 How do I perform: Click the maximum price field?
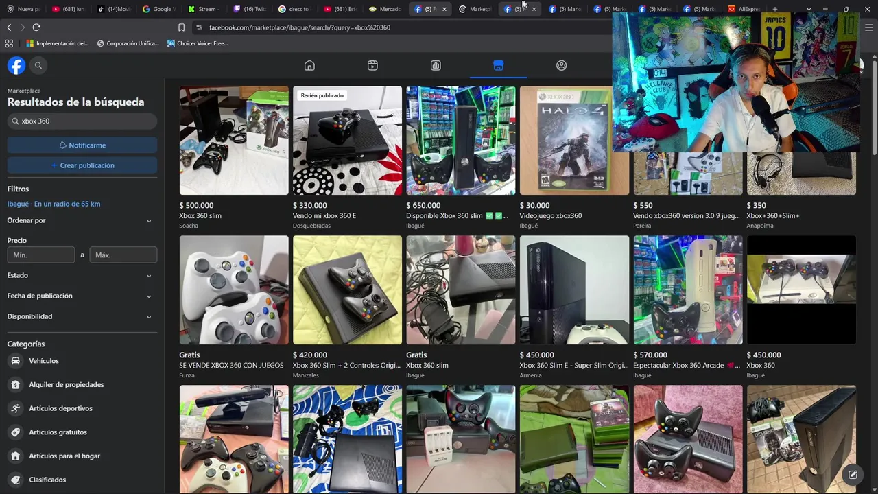[123, 255]
